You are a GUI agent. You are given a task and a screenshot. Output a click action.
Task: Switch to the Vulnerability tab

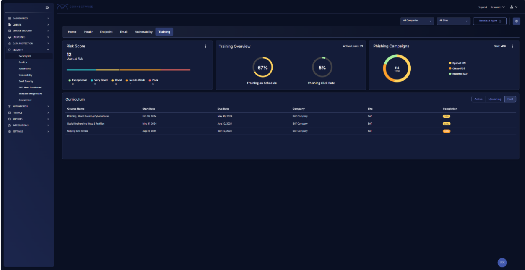pyautogui.click(x=144, y=32)
